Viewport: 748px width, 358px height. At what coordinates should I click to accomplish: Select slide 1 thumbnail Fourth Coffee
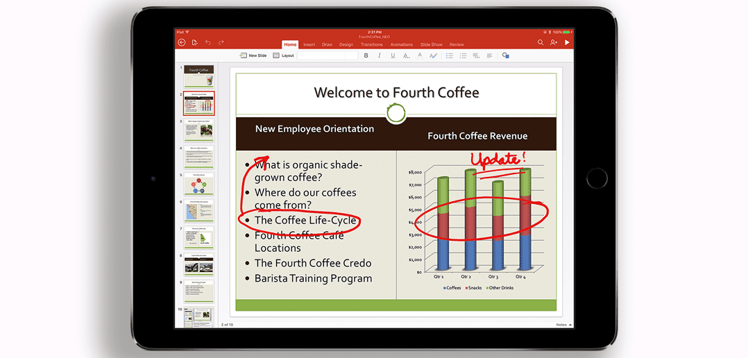(199, 76)
